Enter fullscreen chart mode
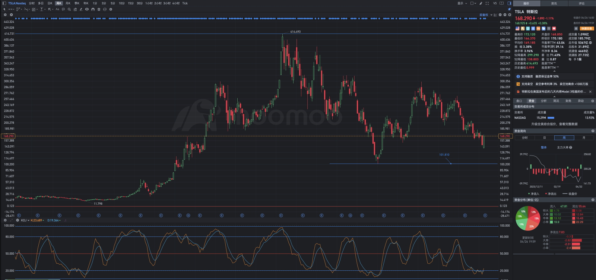Viewport: 596px width, 280px height. [x=487, y=3]
